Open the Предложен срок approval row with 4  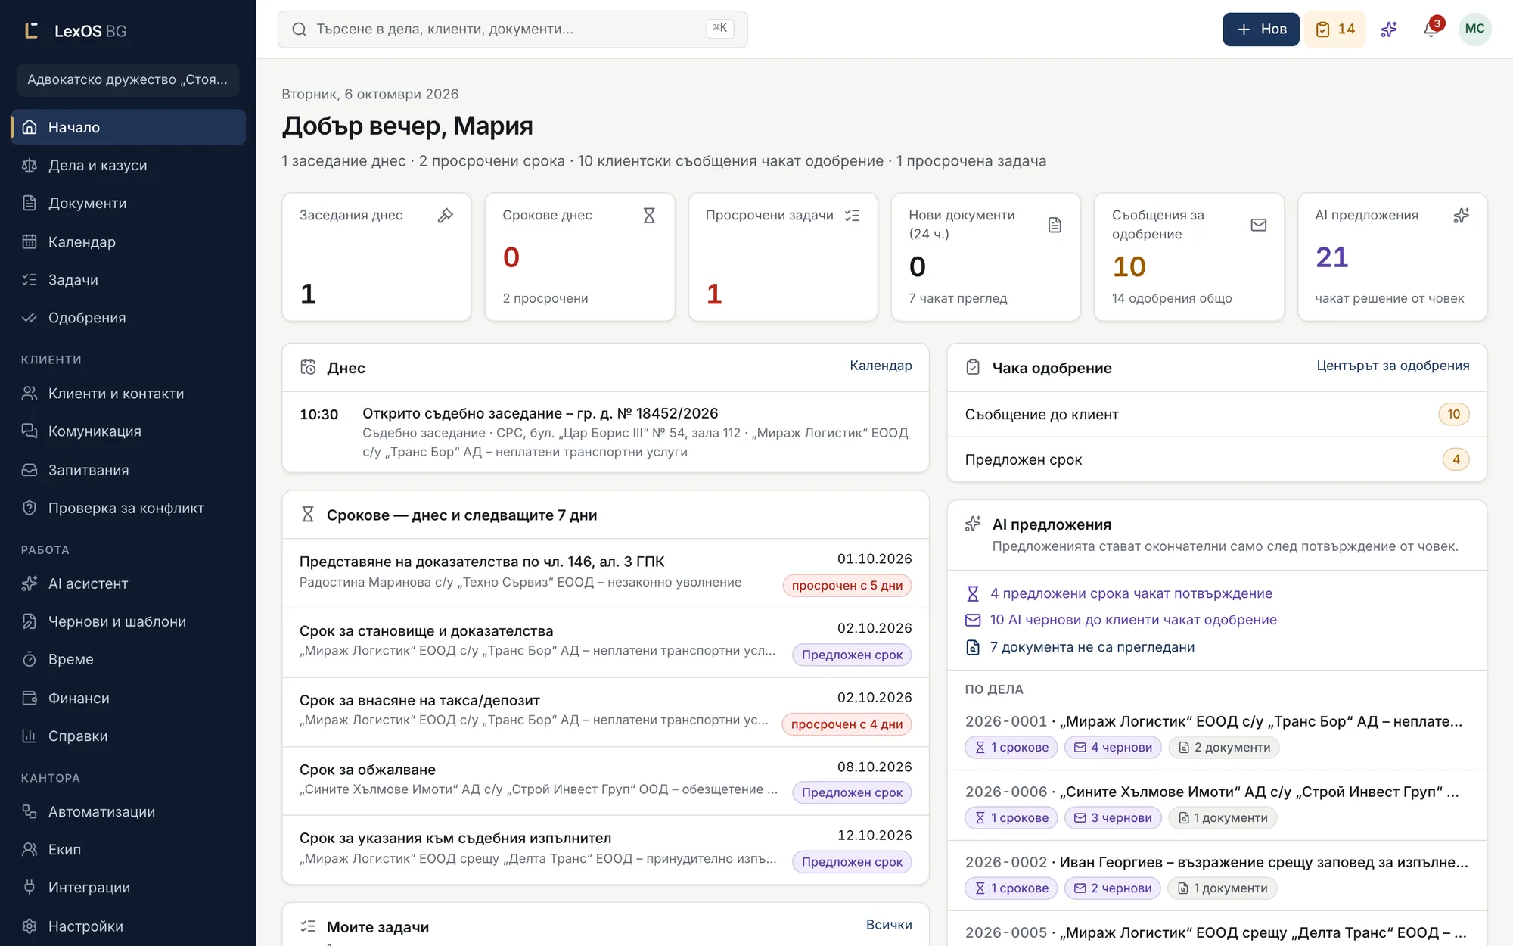pos(1217,459)
